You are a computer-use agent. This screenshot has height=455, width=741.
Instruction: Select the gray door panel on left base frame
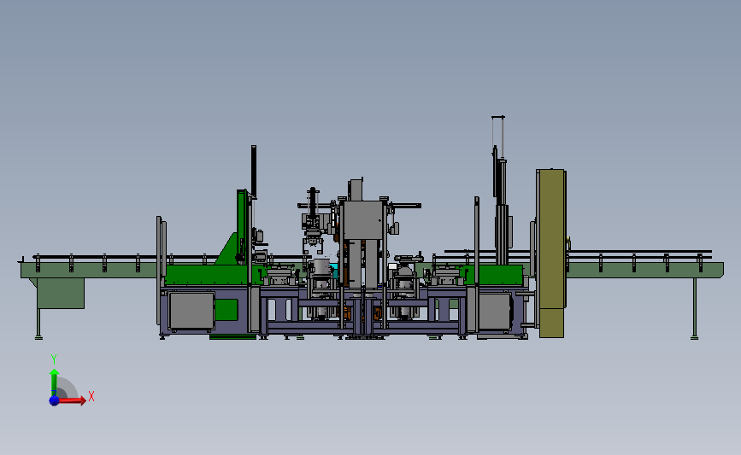[191, 311]
